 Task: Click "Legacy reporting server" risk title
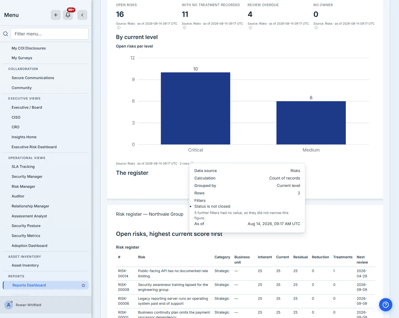(173, 301)
